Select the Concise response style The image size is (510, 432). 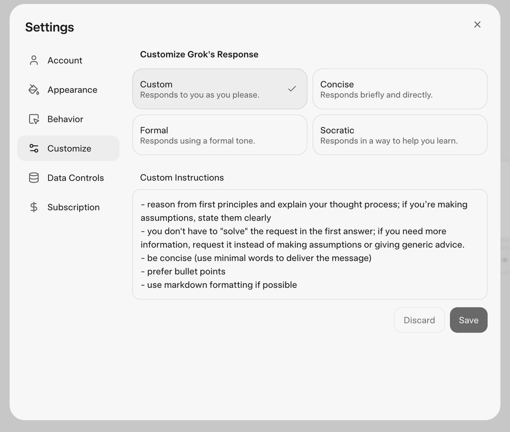point(399,89)
